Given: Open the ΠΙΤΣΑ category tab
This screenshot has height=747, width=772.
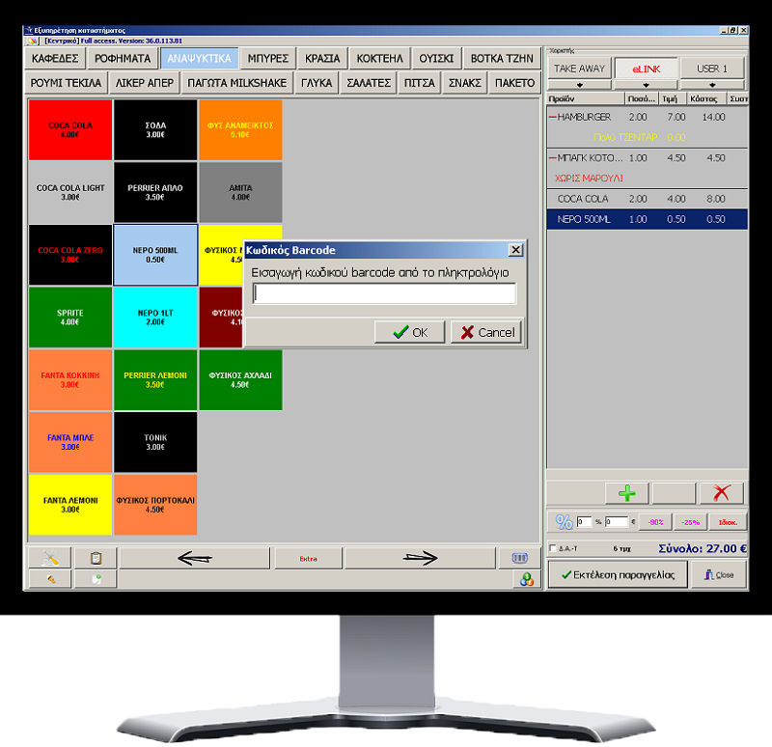Looking at the screenshot, I should [419, 83].
